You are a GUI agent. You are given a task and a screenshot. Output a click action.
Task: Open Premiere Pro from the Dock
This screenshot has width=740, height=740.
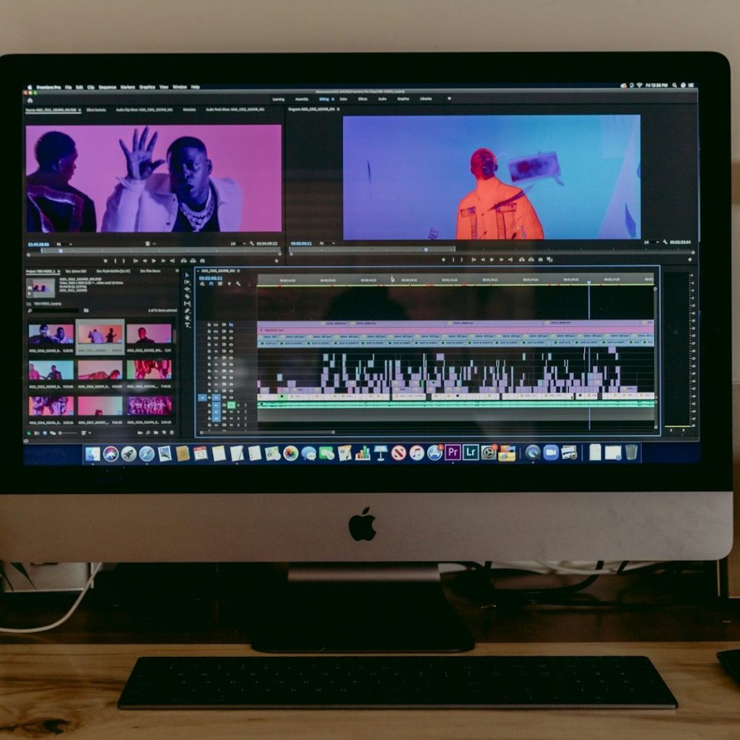point(453,453)
